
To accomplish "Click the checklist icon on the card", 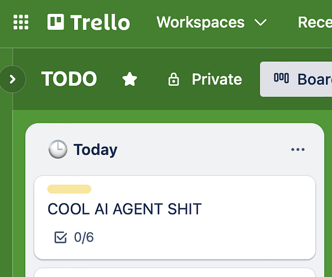I will [61, 237].
